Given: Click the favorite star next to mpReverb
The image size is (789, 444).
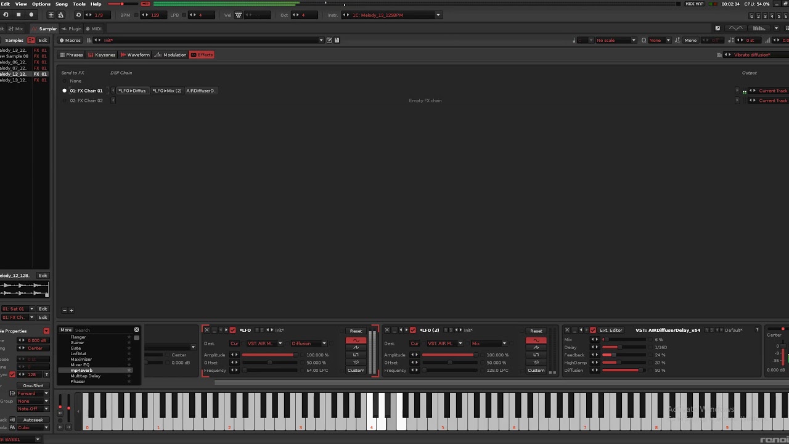Looking at the screenshot, I should (129, 370).
